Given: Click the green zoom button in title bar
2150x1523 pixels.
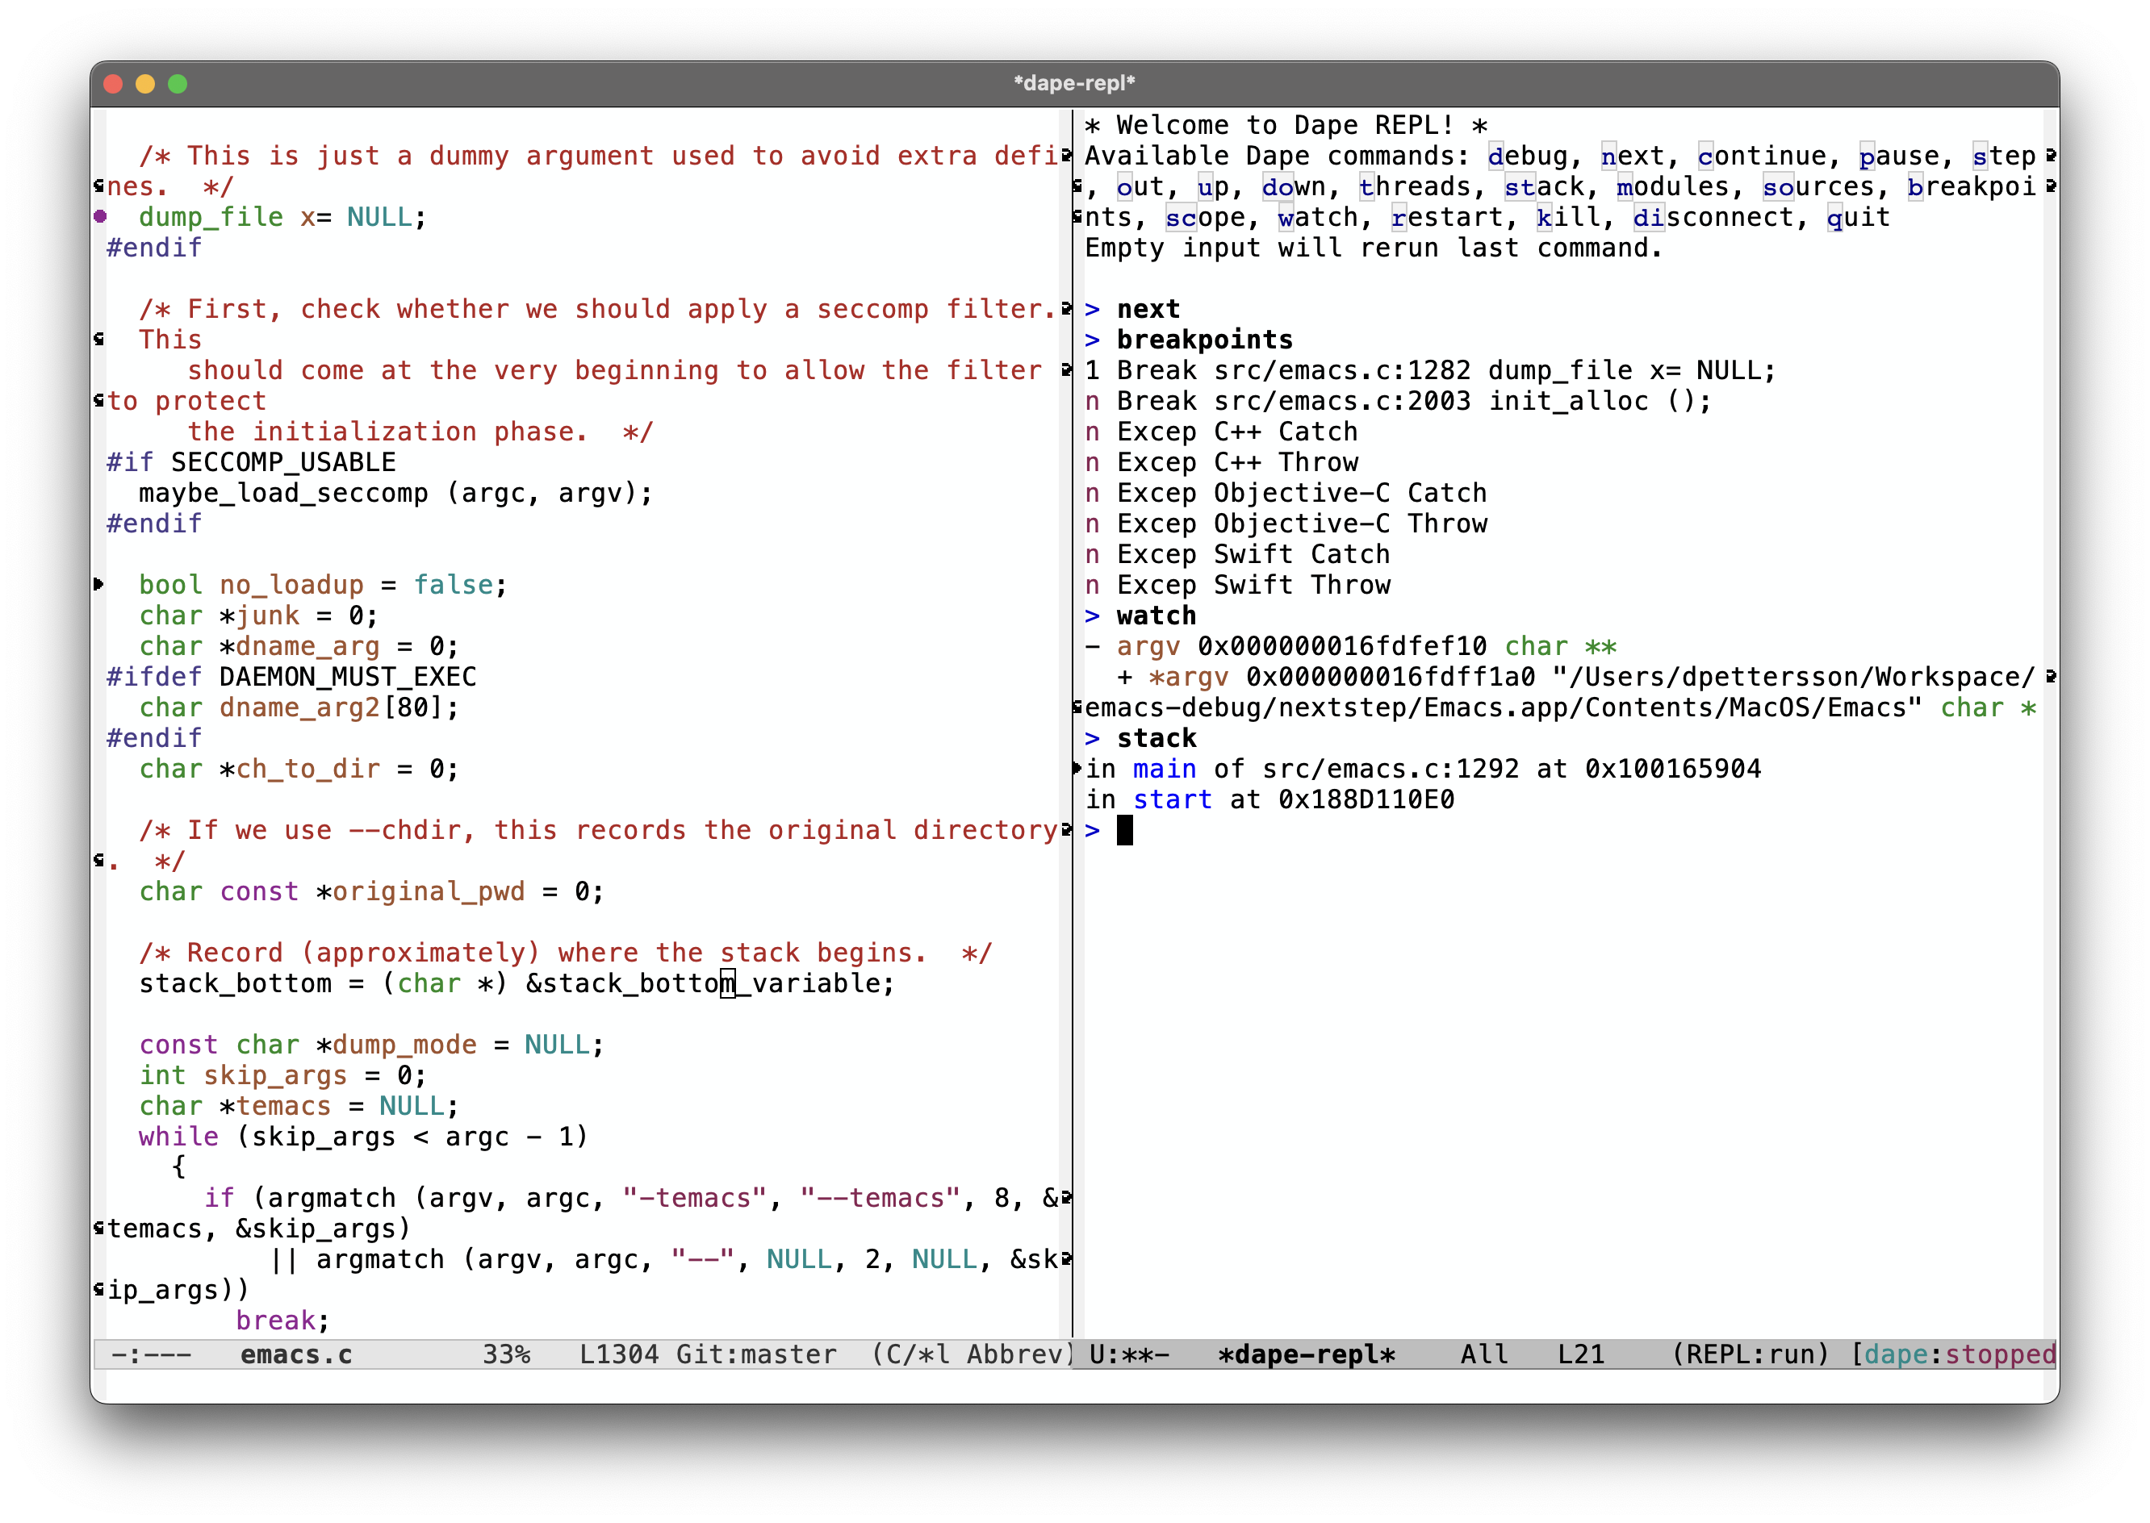Looking at the screenshot, I should coord(178,85).
